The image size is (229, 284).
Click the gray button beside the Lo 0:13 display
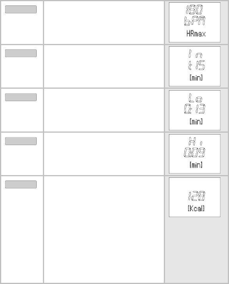point(21,97)
